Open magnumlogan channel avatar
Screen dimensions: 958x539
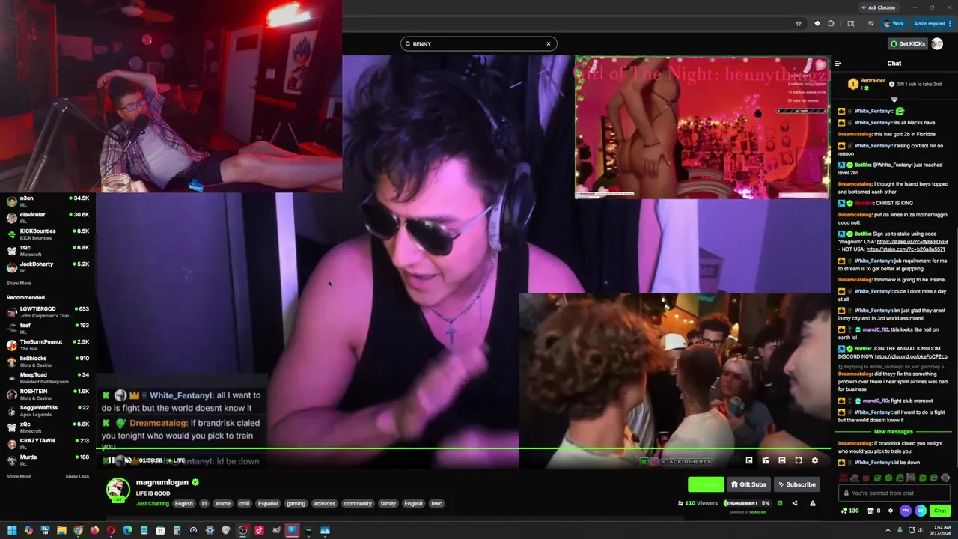tap(118, 490)
